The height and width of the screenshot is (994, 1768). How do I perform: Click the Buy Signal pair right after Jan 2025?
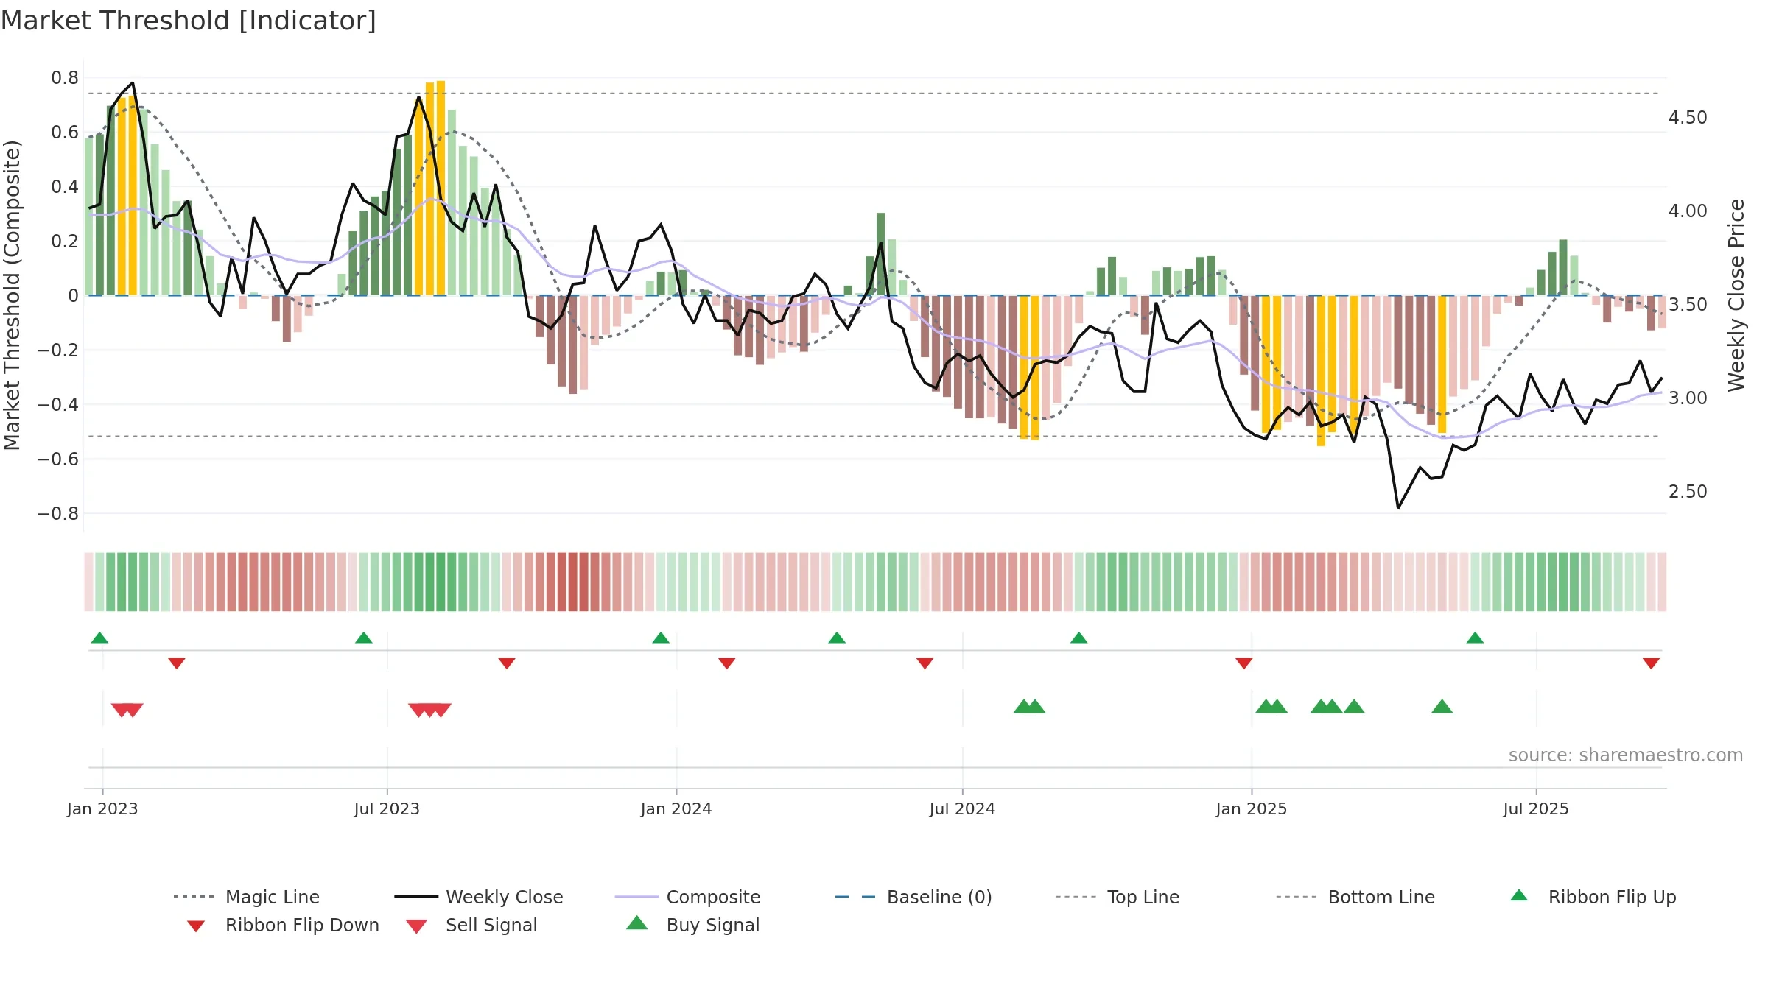tap(1271, 707)
